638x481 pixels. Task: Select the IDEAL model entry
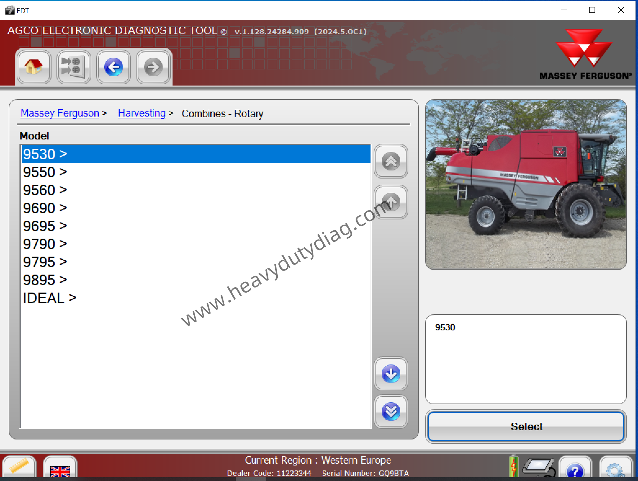(196, 298)
